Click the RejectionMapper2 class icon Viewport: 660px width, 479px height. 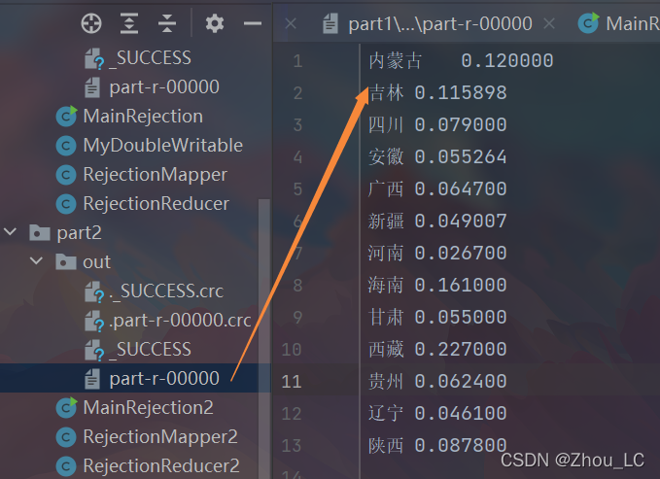coord(66,437)
